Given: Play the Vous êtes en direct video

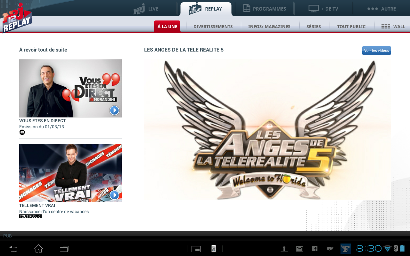Looking at the screenshot, I should [x=114, y=110].
